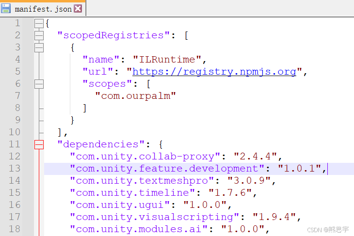Click line number 18 in the gutter
The height and width of the screenshot is (236, 354).
point(15,229)
